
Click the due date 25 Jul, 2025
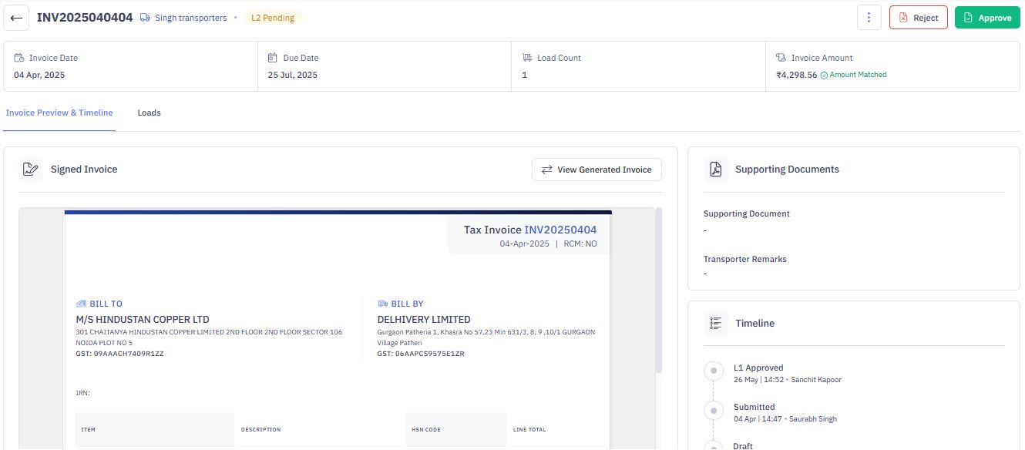(x=292, y=76)
